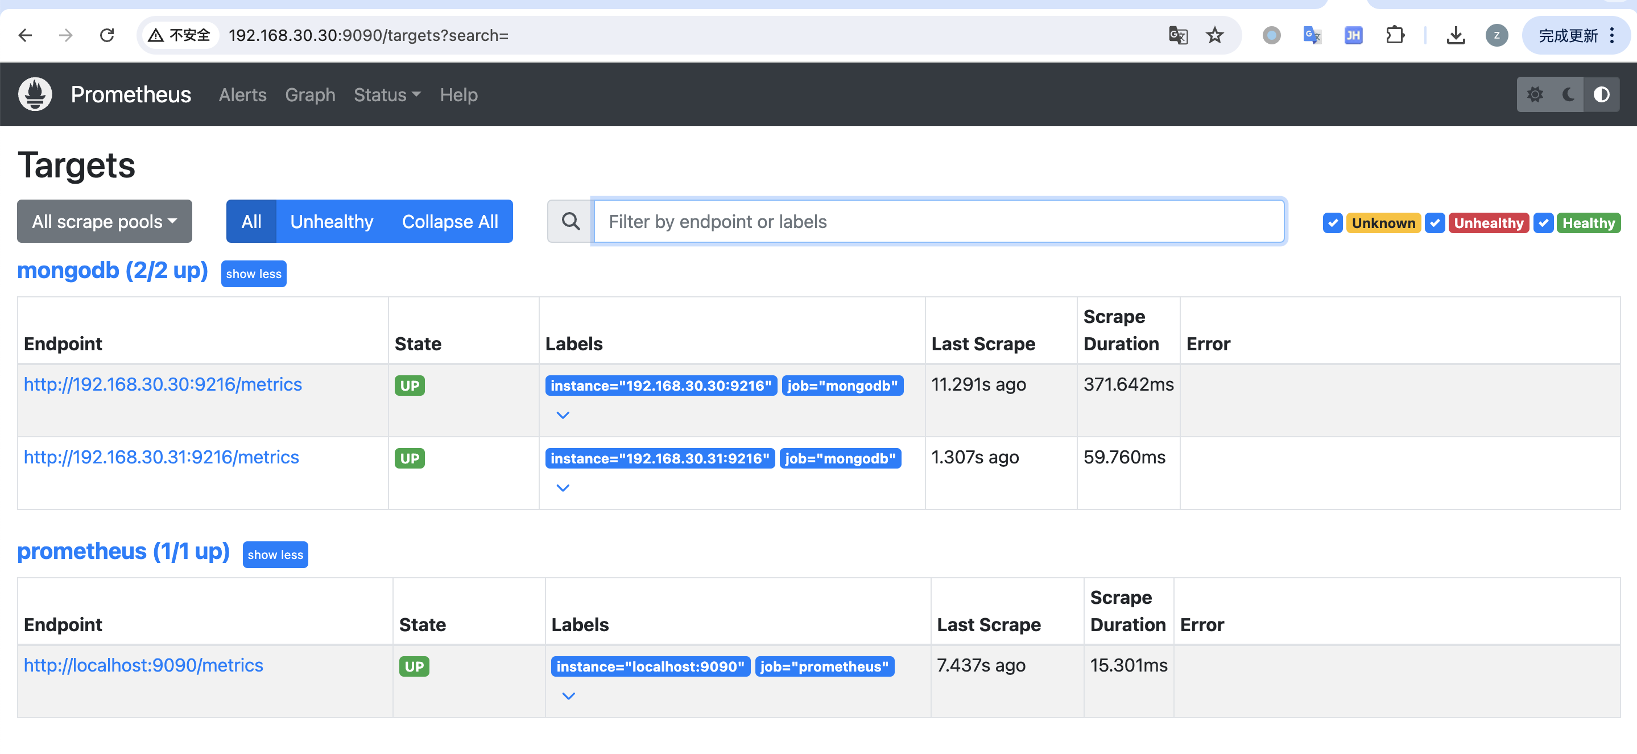This screenshot has width=1637, height=754.
Task: Uncheck the Unknown state filter
Action: tap(1332, 223)
